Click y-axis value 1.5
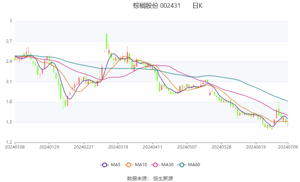 pyautogui.click(x=9, y=122)
